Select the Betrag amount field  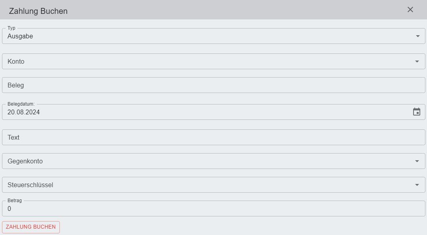[x=213, y=209]
